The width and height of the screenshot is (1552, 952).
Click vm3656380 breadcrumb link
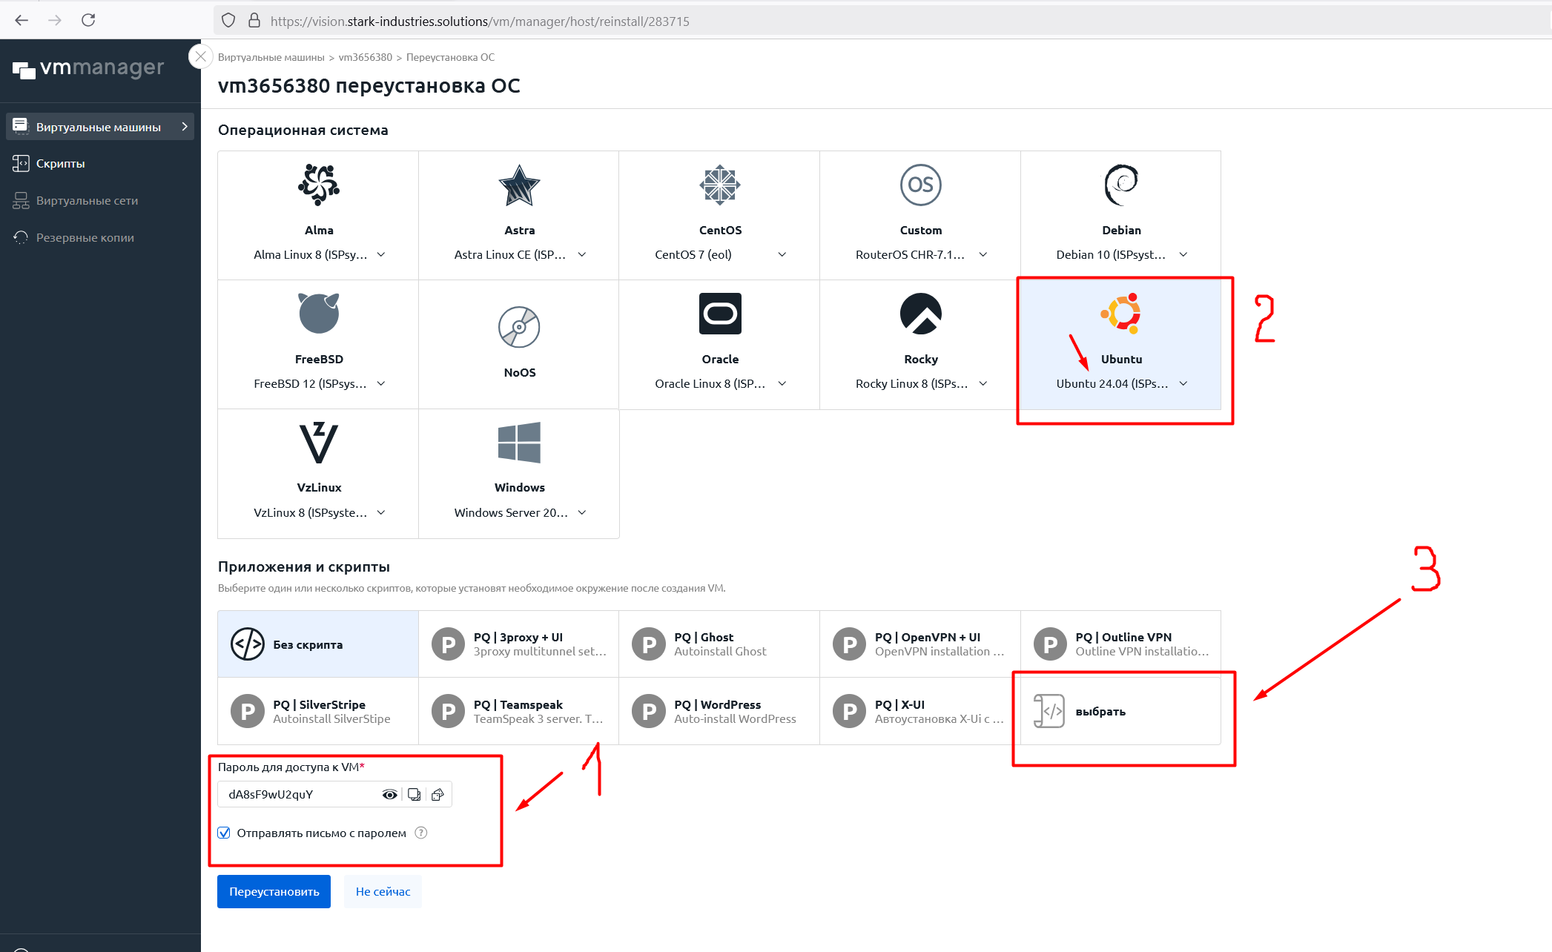point(366,57)
